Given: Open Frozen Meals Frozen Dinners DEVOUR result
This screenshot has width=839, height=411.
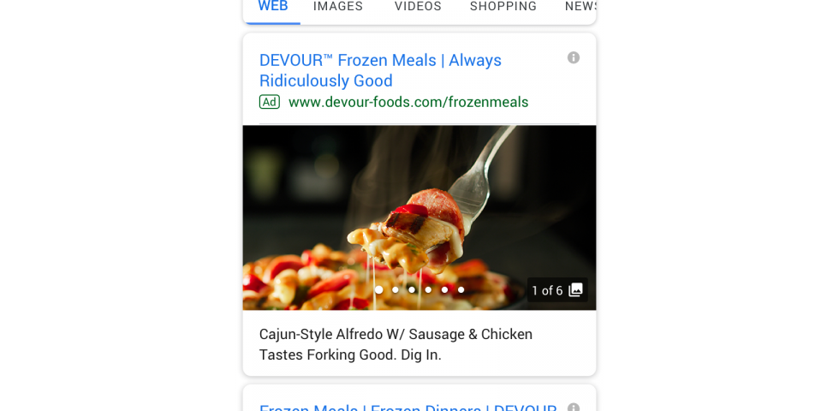Looking at the screenshot, I should point(408,407).
